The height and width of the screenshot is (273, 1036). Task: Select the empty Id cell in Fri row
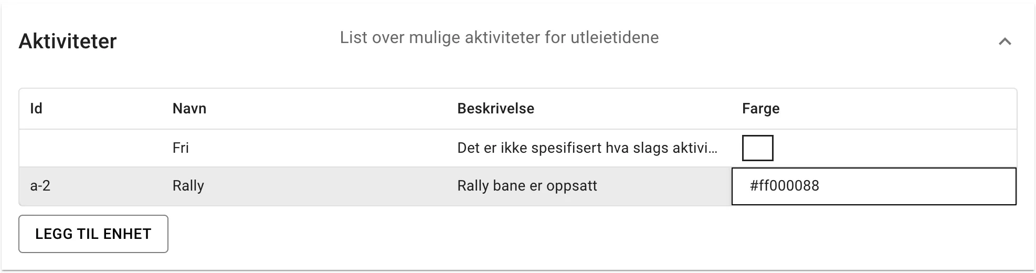pyautogui.click(x=89, y=148)
